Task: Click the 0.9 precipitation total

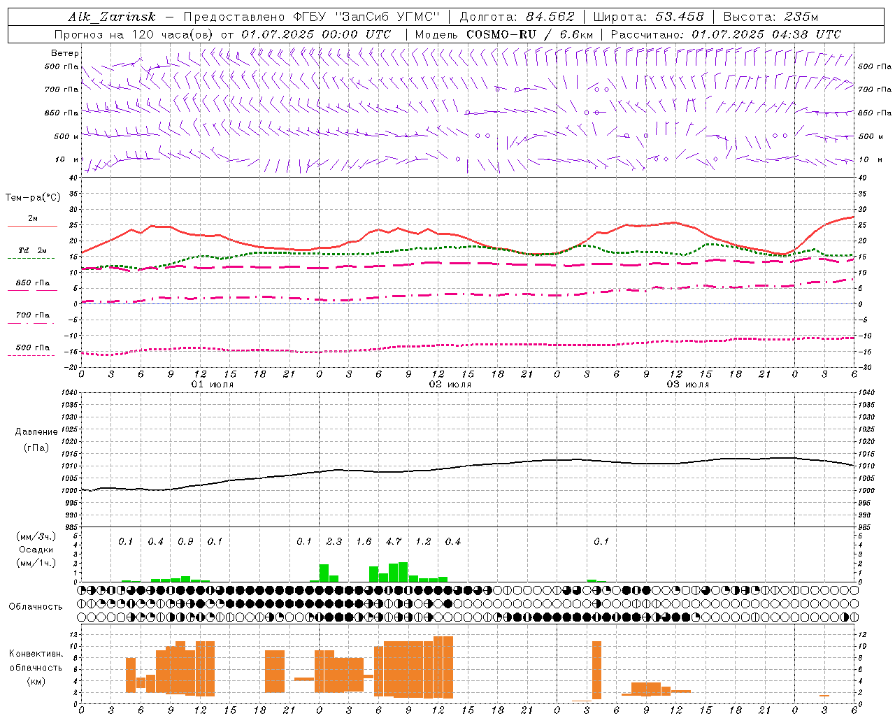Action: [185, 541]
